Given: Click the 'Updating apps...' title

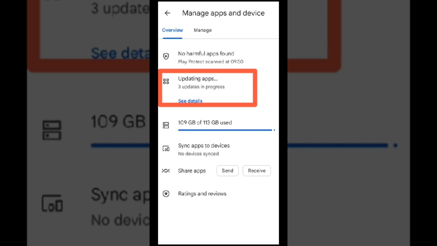Looking at the screenshot, I should point(198,79).
